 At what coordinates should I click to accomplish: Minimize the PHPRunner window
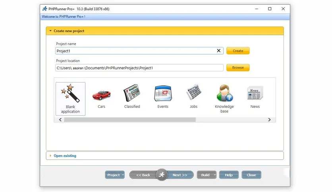click(257, 9)
